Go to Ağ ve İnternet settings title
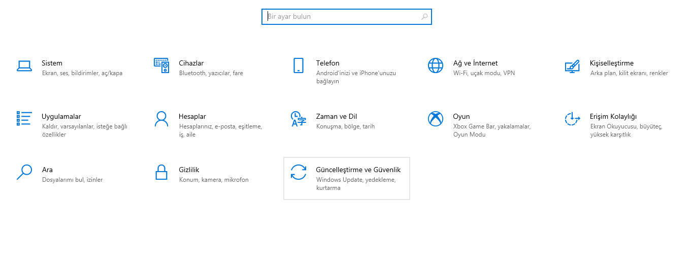The width and height of the screenshot is (693, 264). pos(475,63)
